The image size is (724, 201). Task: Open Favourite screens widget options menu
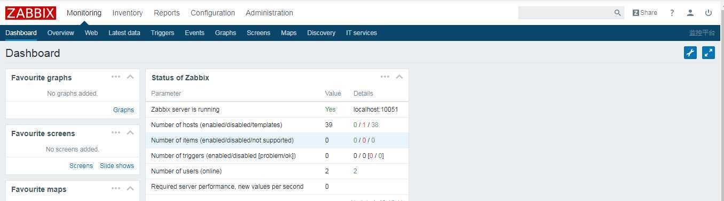116,132
